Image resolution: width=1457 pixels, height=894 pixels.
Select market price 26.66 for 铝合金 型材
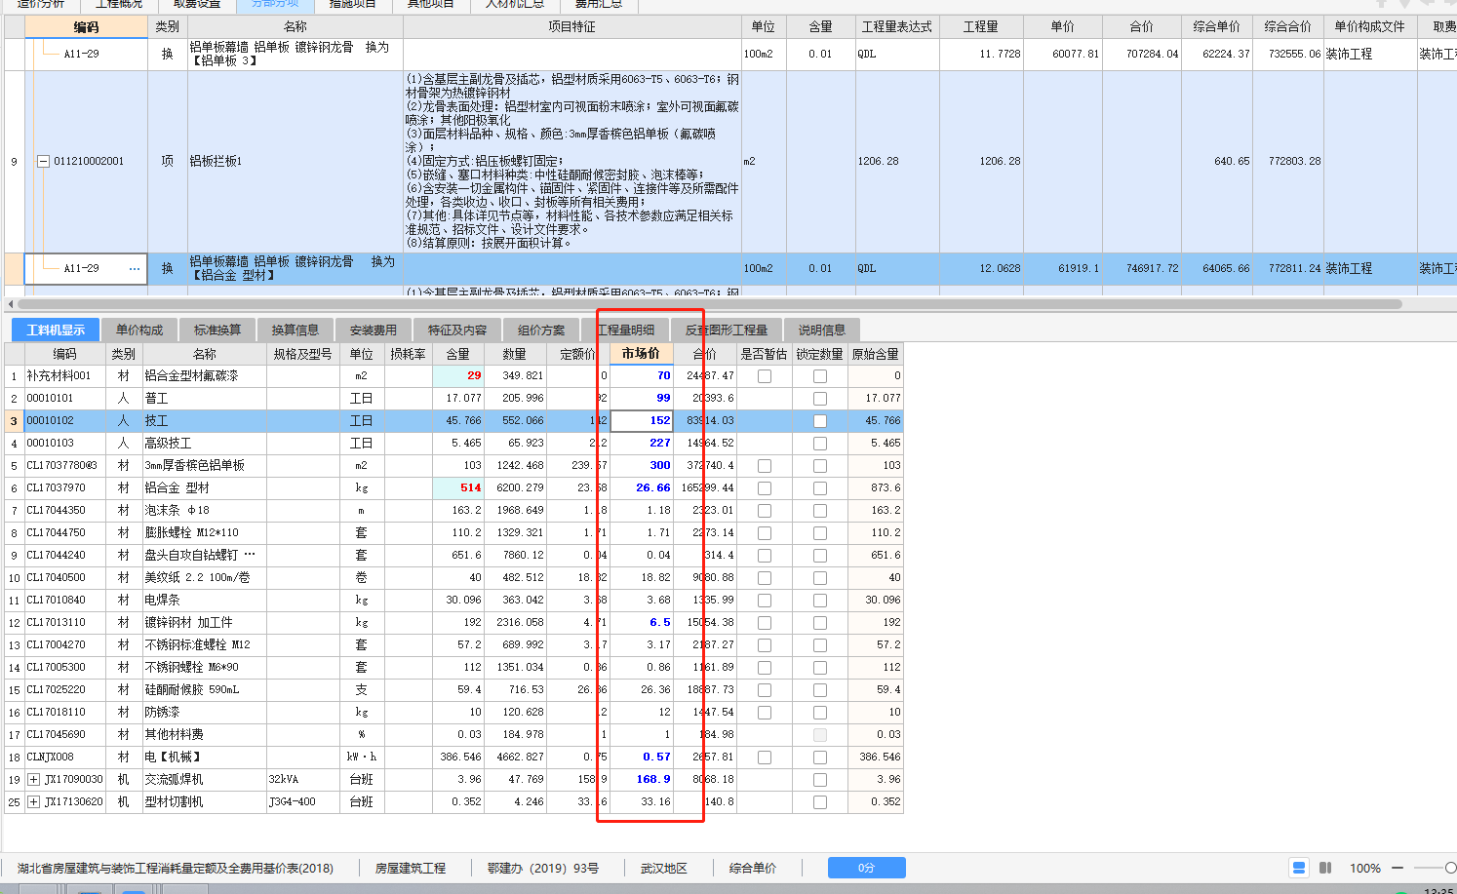641,488
